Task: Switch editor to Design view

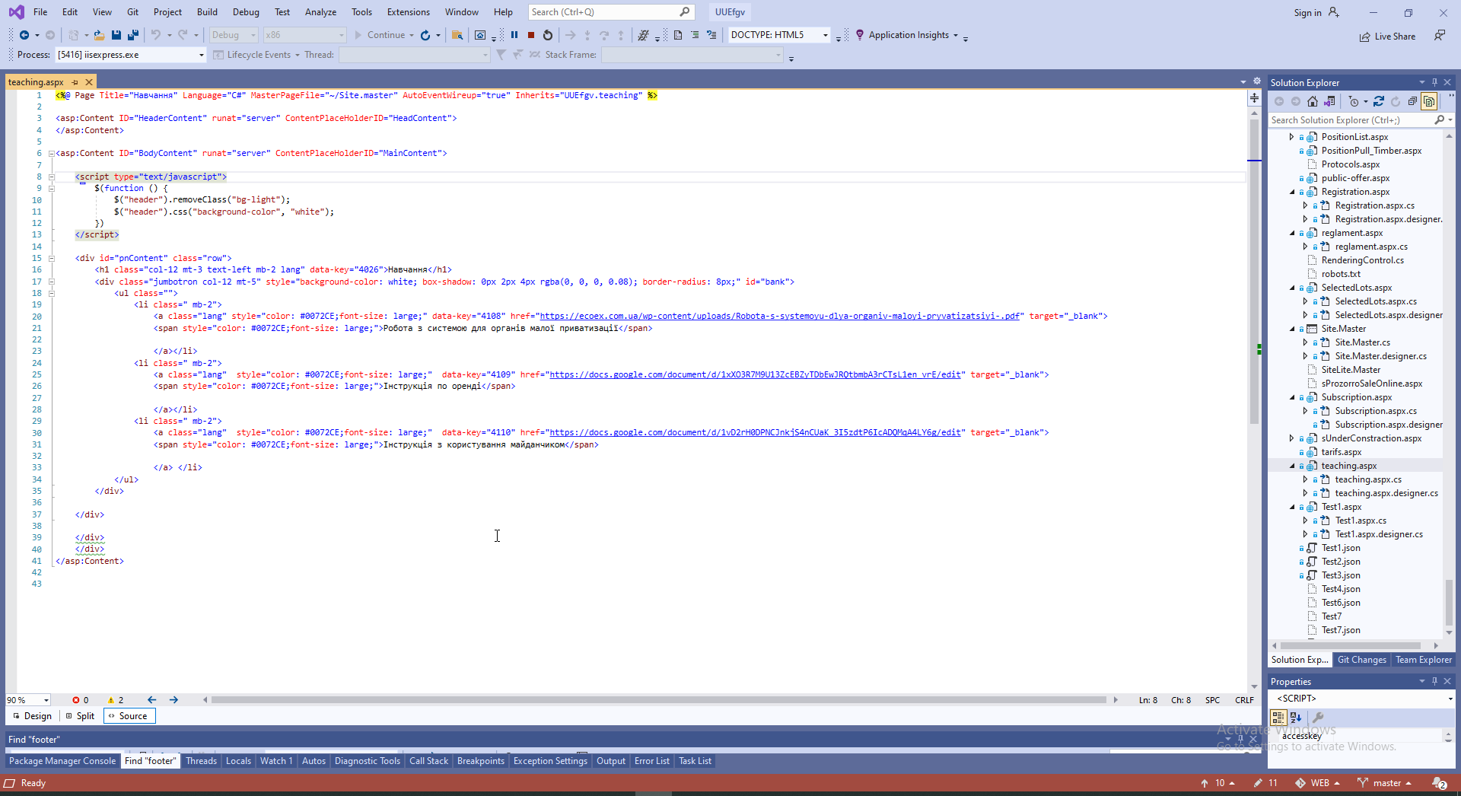Action: 32,716
